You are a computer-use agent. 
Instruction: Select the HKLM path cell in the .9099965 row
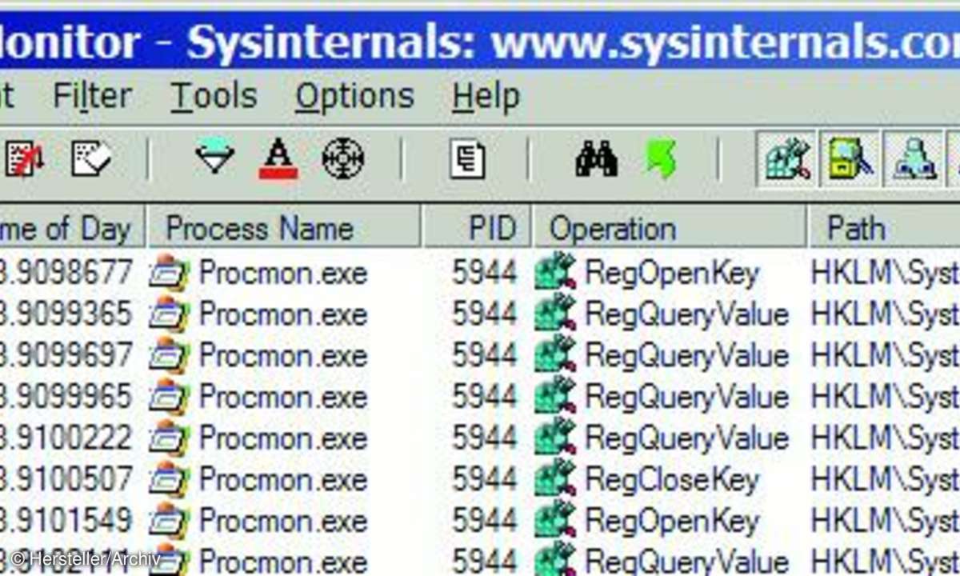click(x=886, y=398)
